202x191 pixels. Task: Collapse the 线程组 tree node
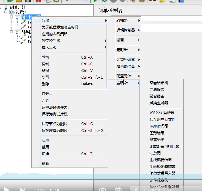(6, 12)
